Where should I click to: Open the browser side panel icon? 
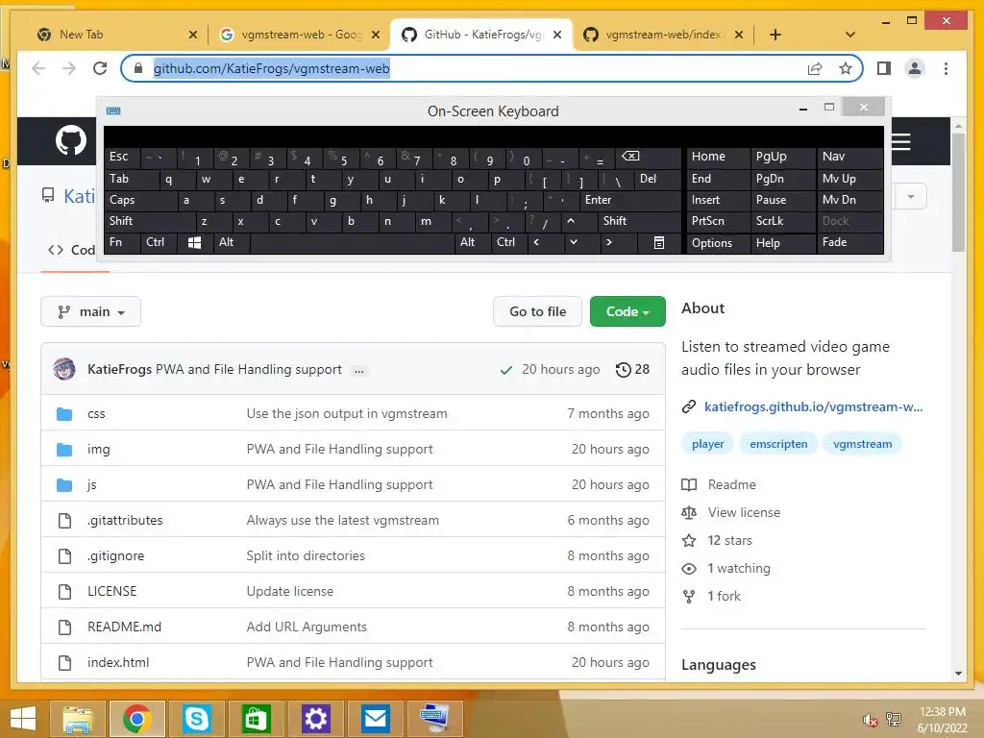(884, 68)
